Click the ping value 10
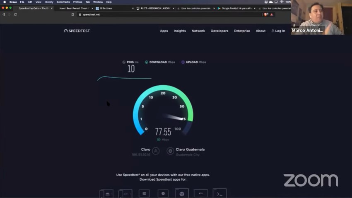 tap(131, 69)
